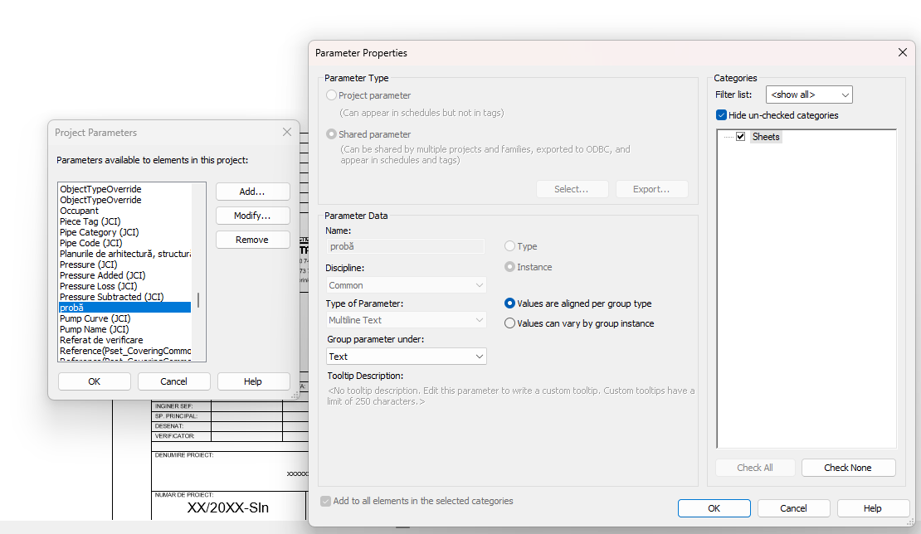Click the parameter list scrollbar thumb

(198, 300)
